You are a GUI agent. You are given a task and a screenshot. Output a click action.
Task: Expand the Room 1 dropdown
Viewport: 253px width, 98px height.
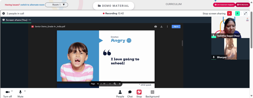tap(56, 5)
